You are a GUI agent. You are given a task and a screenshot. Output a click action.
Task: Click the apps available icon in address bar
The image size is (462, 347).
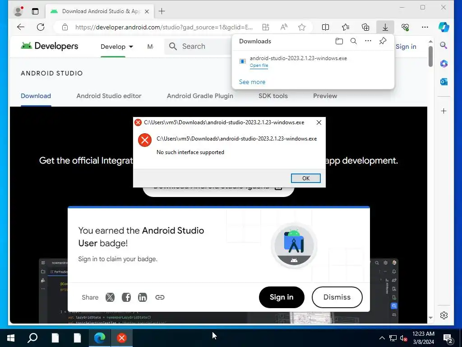click(265, 27)
